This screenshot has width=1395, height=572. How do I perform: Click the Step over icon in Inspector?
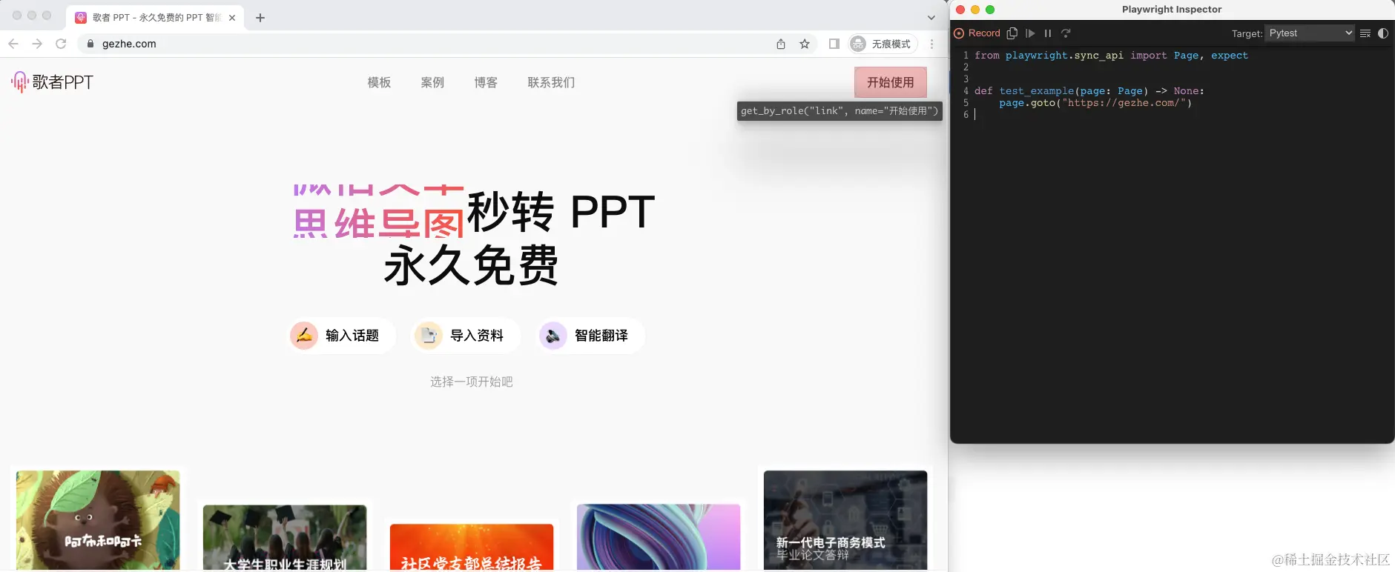click(x=1066, y=33)
